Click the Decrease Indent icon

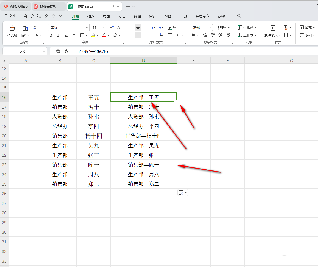click(153, 27)
